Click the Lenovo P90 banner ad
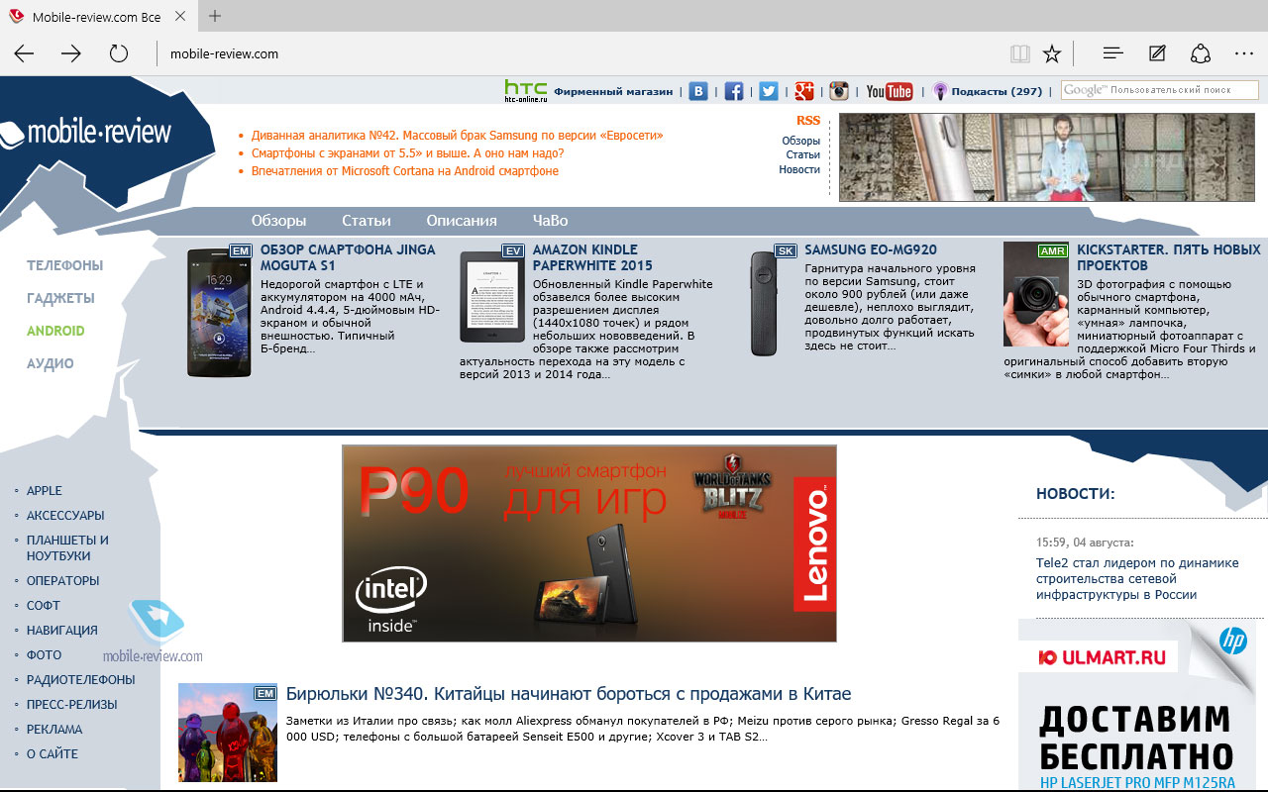1268x792 pixels. 588,543
